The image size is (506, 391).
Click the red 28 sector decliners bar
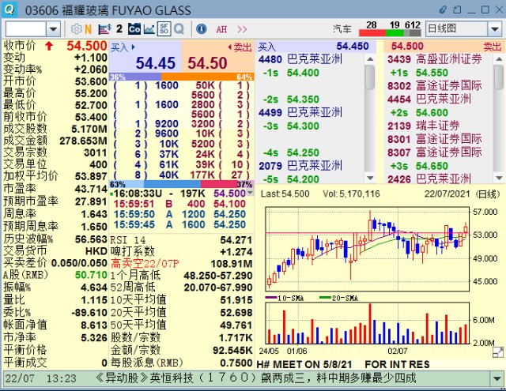point(372,32)
